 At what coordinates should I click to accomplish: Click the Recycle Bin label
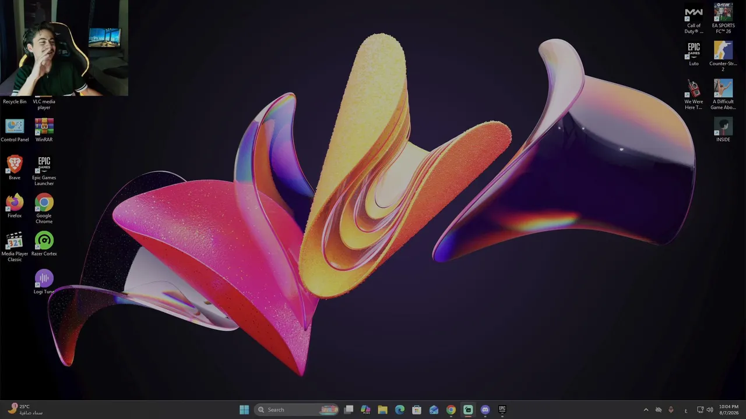(15, 102)
